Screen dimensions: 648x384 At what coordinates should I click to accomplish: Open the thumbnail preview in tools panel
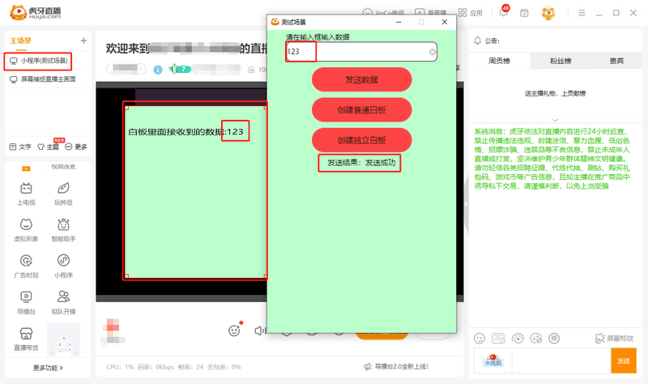pos(64,339)
